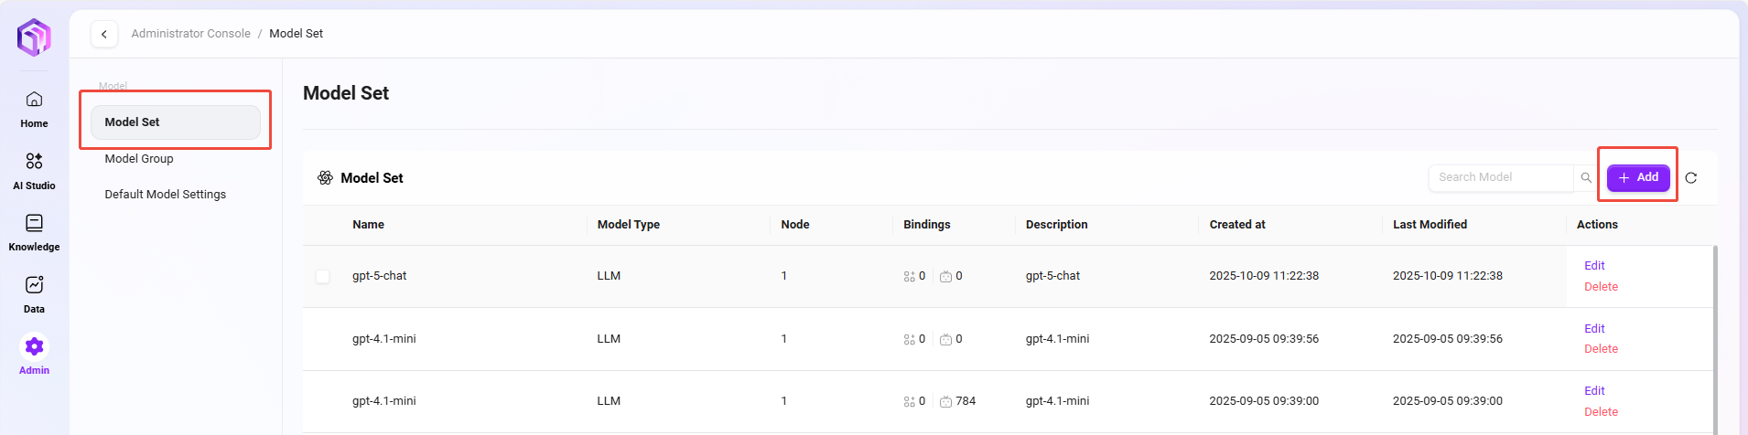Delete the gpt-5-chat model
The image size is (1748, 435).
point(1601,287)
